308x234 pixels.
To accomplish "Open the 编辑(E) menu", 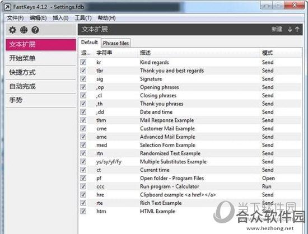I will (38, 18).
